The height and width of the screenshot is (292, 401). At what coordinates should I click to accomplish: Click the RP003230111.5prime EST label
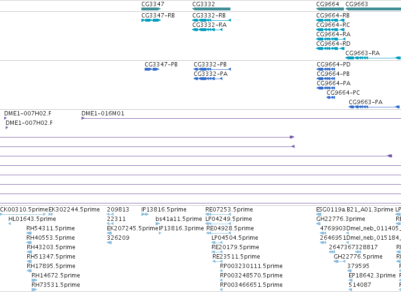tap(252, 266)
